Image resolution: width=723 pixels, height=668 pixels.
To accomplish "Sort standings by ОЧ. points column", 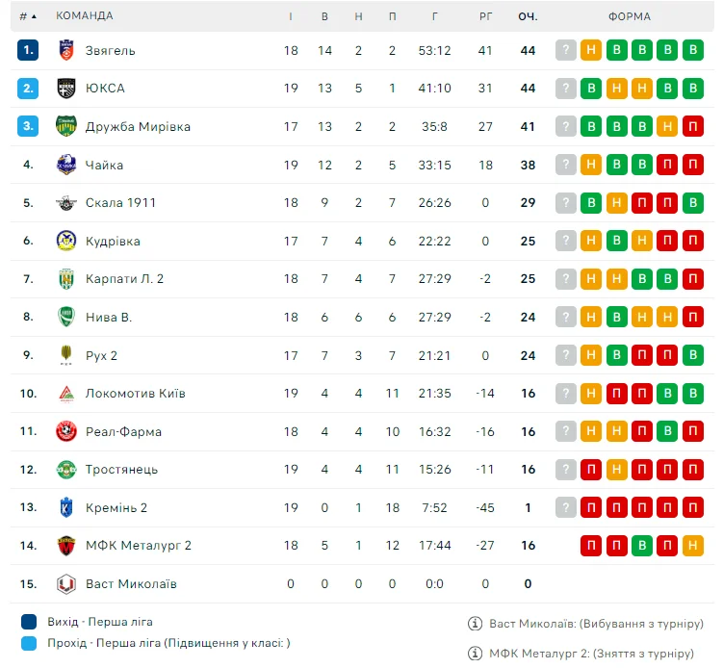I will [528, 16].
